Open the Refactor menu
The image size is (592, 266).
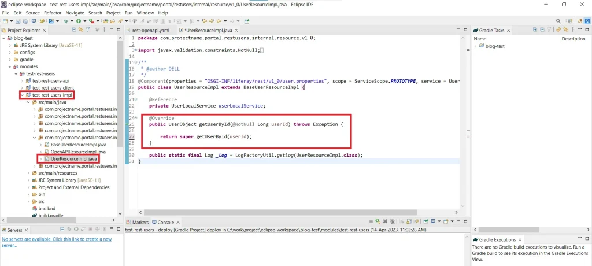click(53, 13)
